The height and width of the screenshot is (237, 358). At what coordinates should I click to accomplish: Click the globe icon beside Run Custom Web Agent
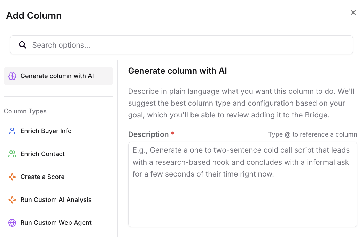click(x=12, y=223)
